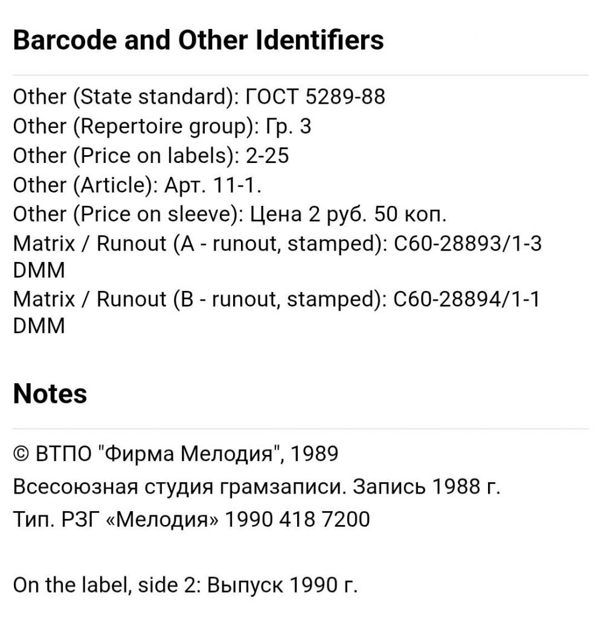Viewport: 601px width, 618px height.
Task: Click the A-side Matrix / Runout label
Action: click(x=199, y=243)
